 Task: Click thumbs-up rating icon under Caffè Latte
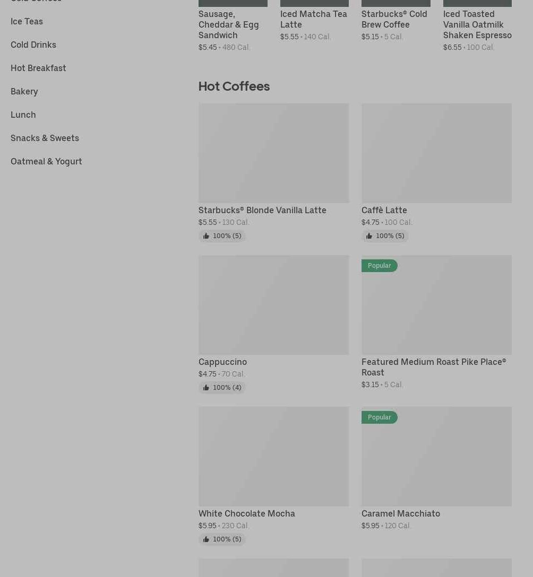(369, 236)
